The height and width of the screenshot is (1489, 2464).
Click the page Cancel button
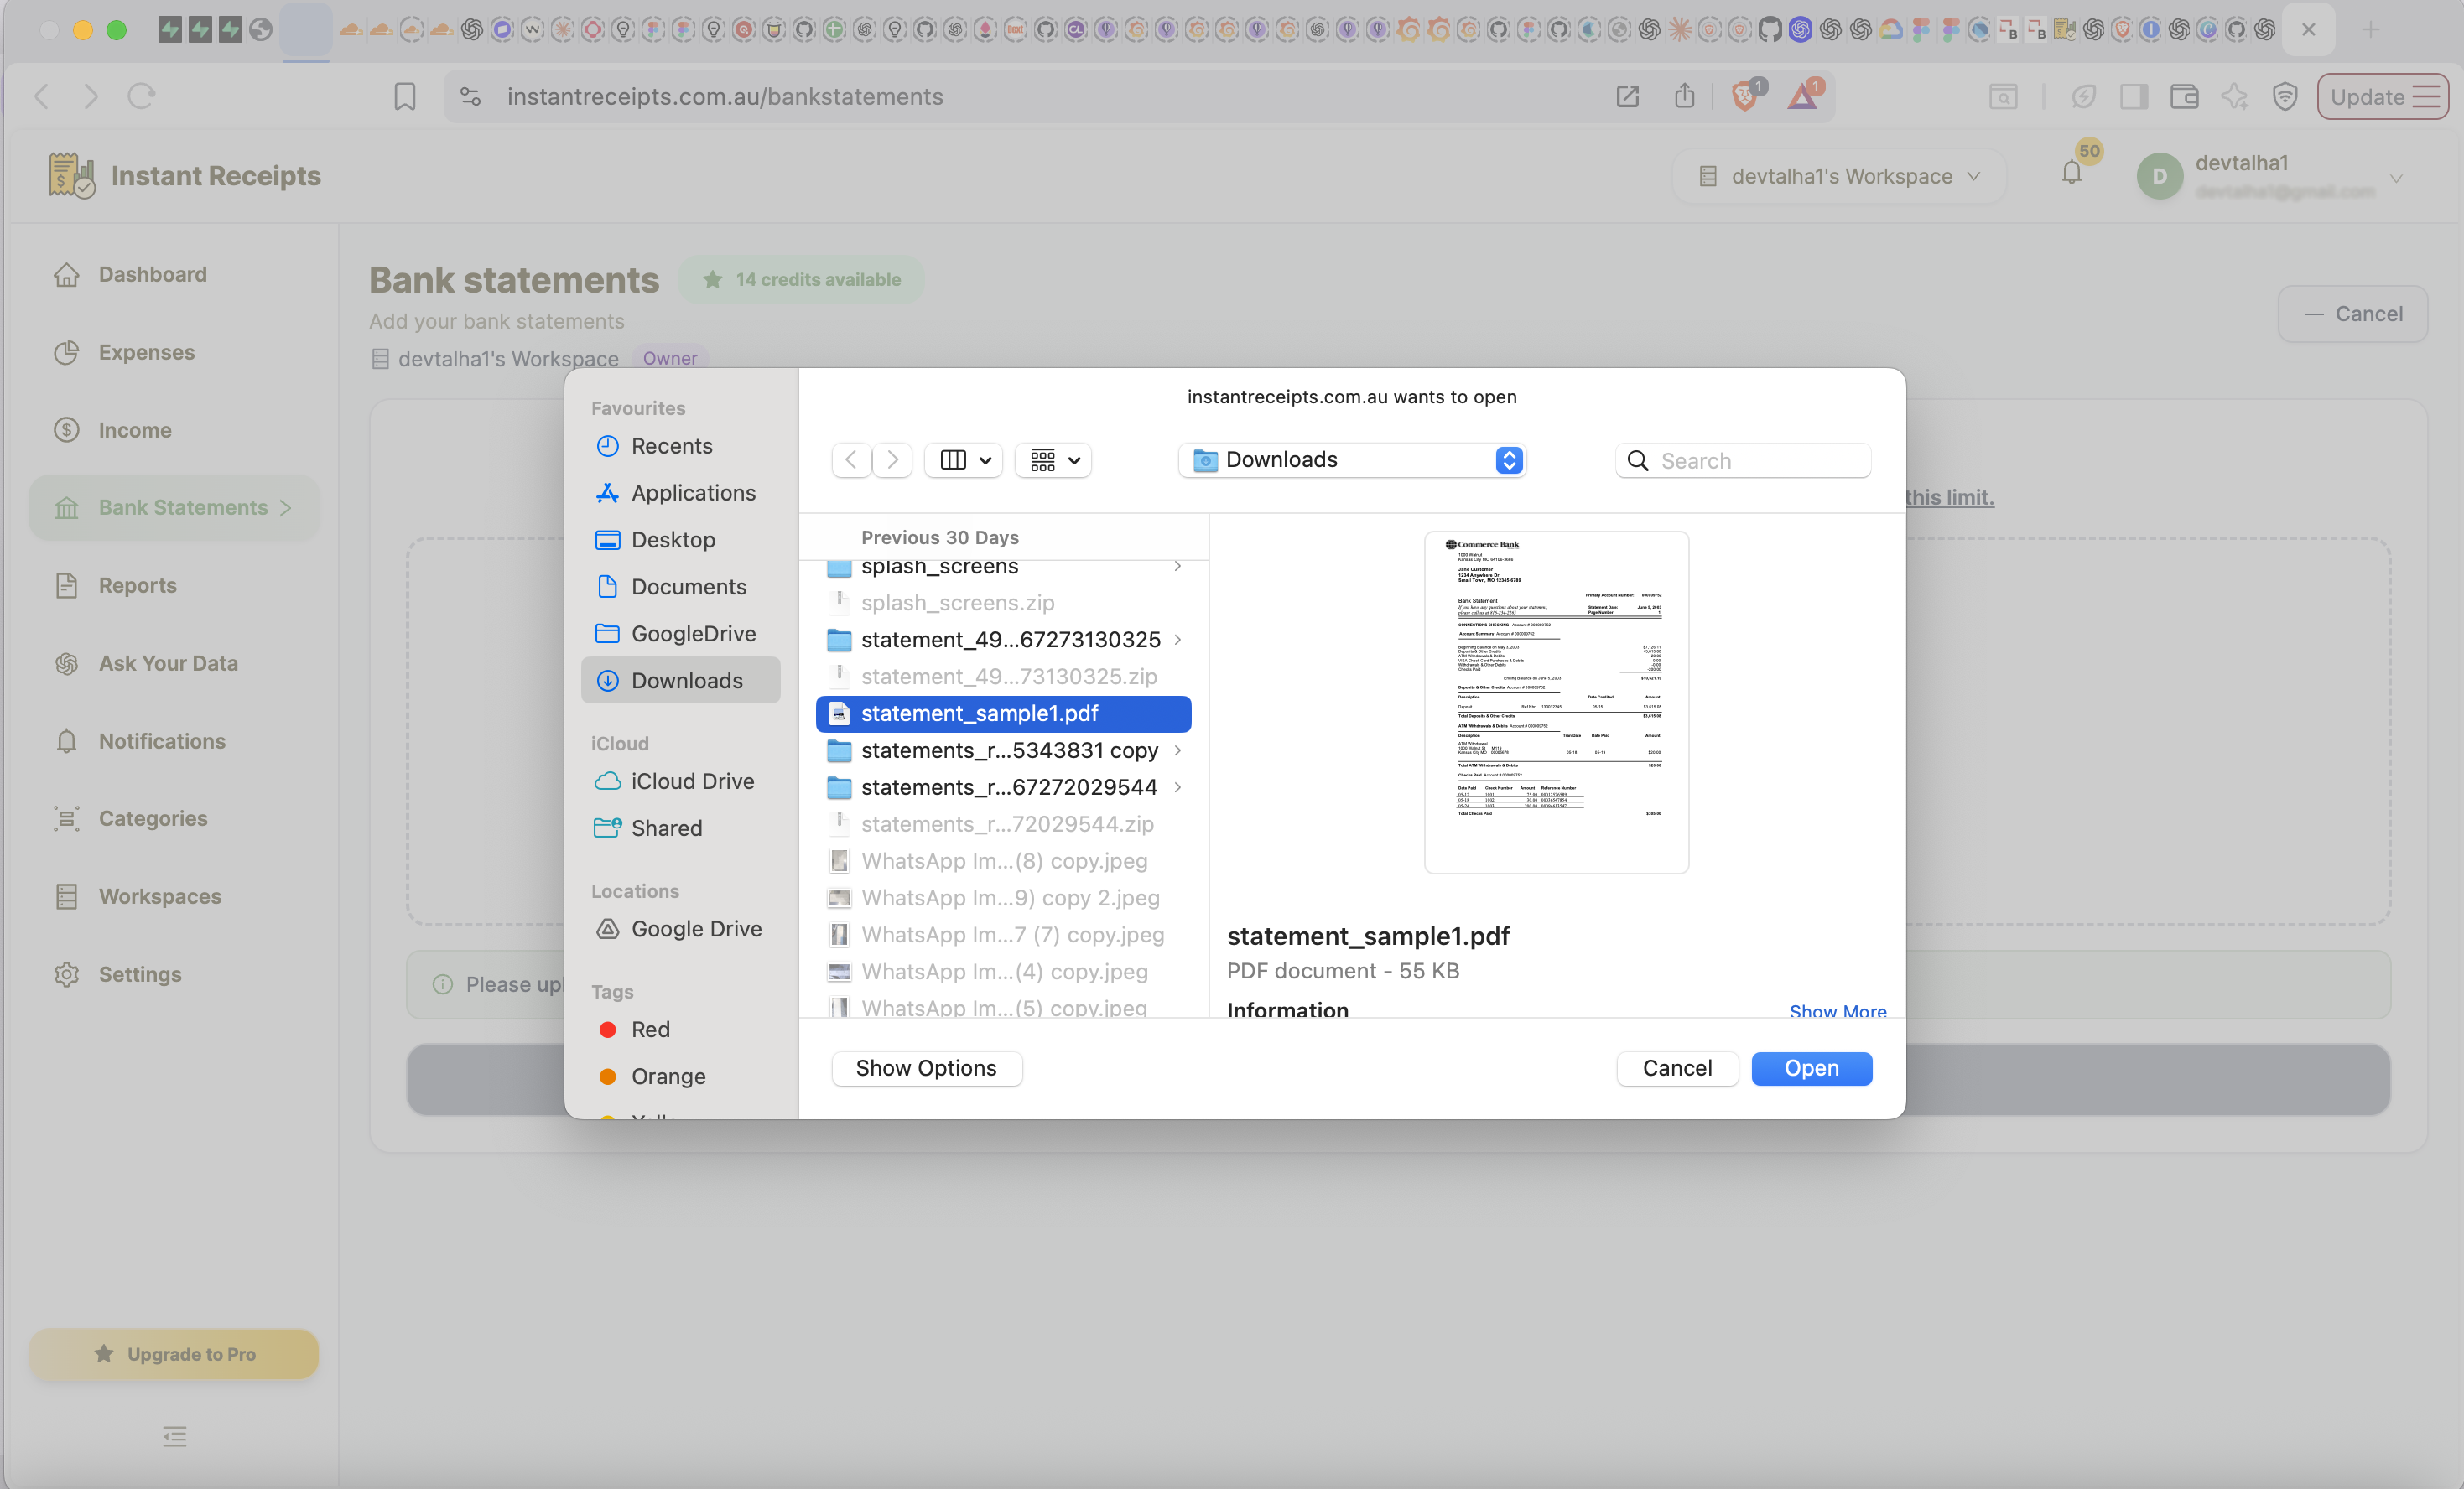(x=2353, y=314)
